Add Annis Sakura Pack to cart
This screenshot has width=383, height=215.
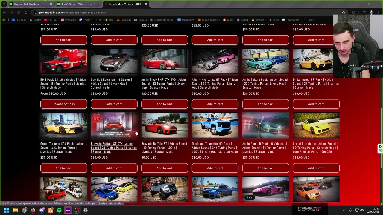point(266,104)
